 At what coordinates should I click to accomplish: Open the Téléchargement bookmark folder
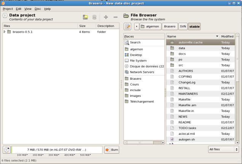(144, 101)
